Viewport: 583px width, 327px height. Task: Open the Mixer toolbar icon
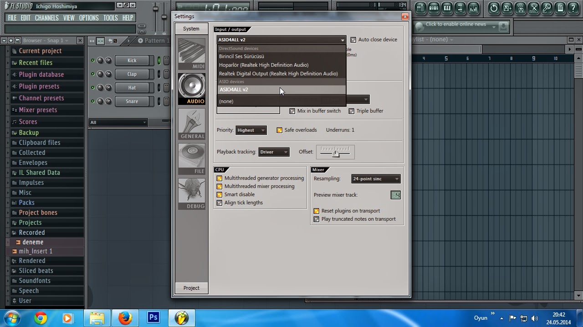pyautogui.click(x=473, y=8)
